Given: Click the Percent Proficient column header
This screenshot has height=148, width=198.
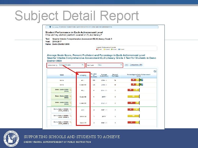Looking at the screenshot, I should [115, 75].
